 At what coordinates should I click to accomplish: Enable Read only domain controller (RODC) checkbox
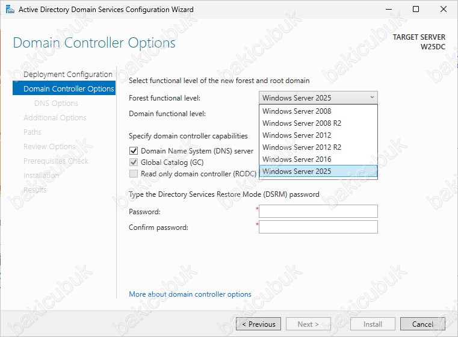134,174
